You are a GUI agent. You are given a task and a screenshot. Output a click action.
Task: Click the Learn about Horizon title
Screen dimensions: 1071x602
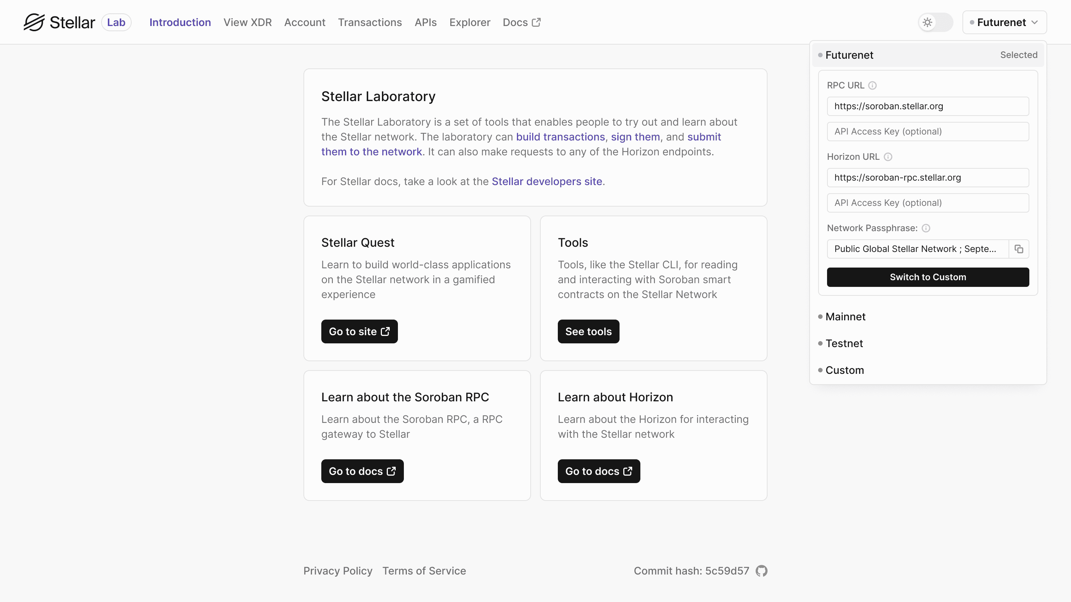coord(615,397)
